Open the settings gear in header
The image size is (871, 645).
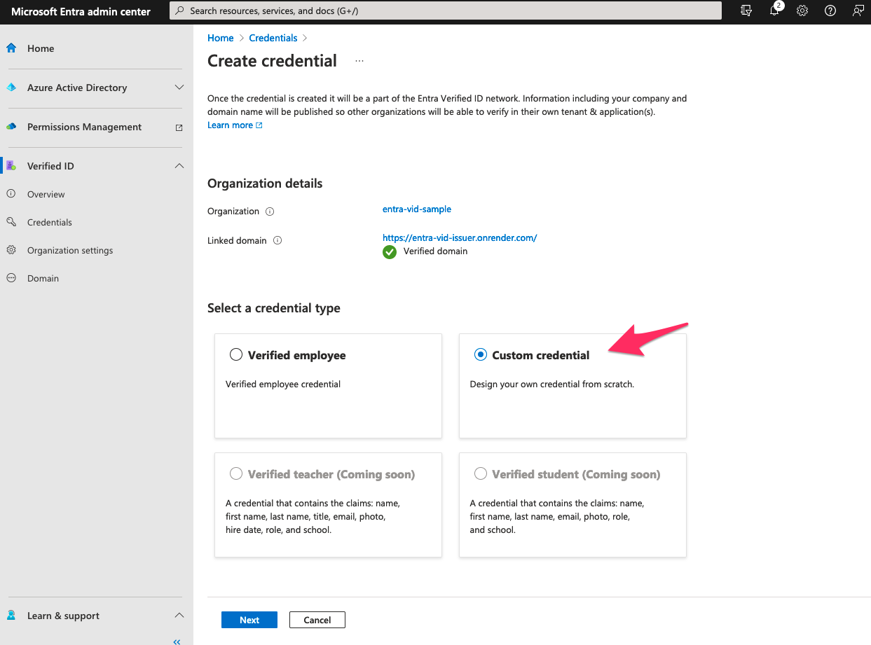[802, 11]
